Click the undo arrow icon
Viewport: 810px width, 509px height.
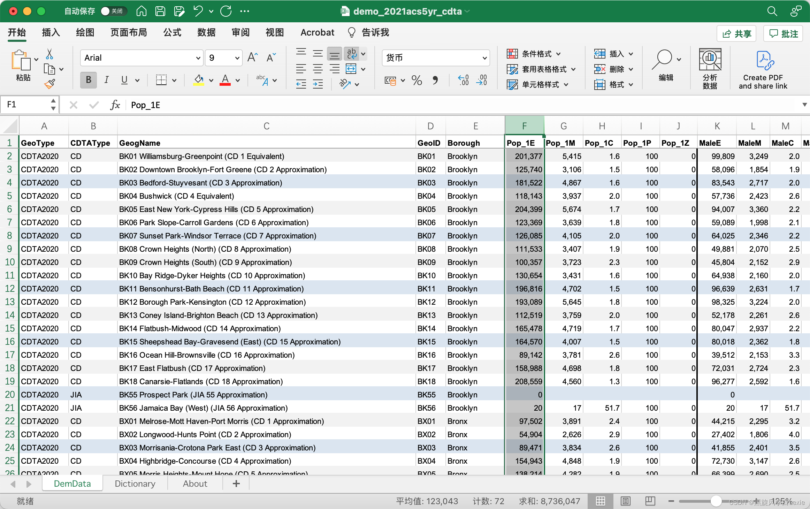coord(198,11)
